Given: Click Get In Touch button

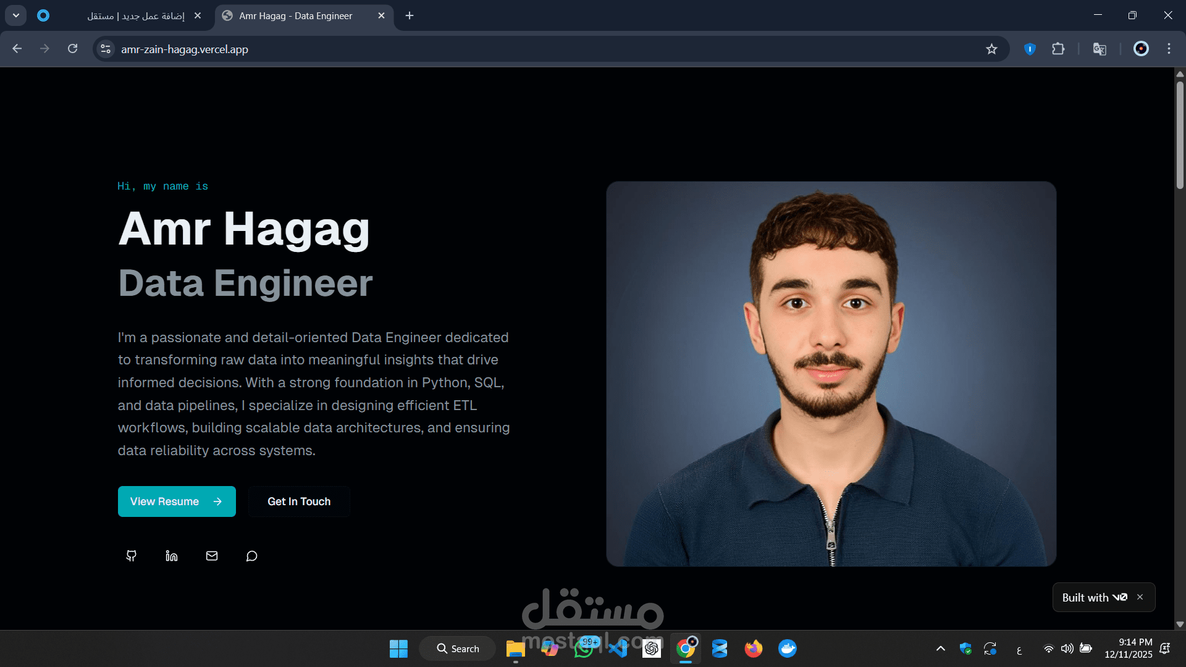Looking at the screenshot, I should coord(299,501).
